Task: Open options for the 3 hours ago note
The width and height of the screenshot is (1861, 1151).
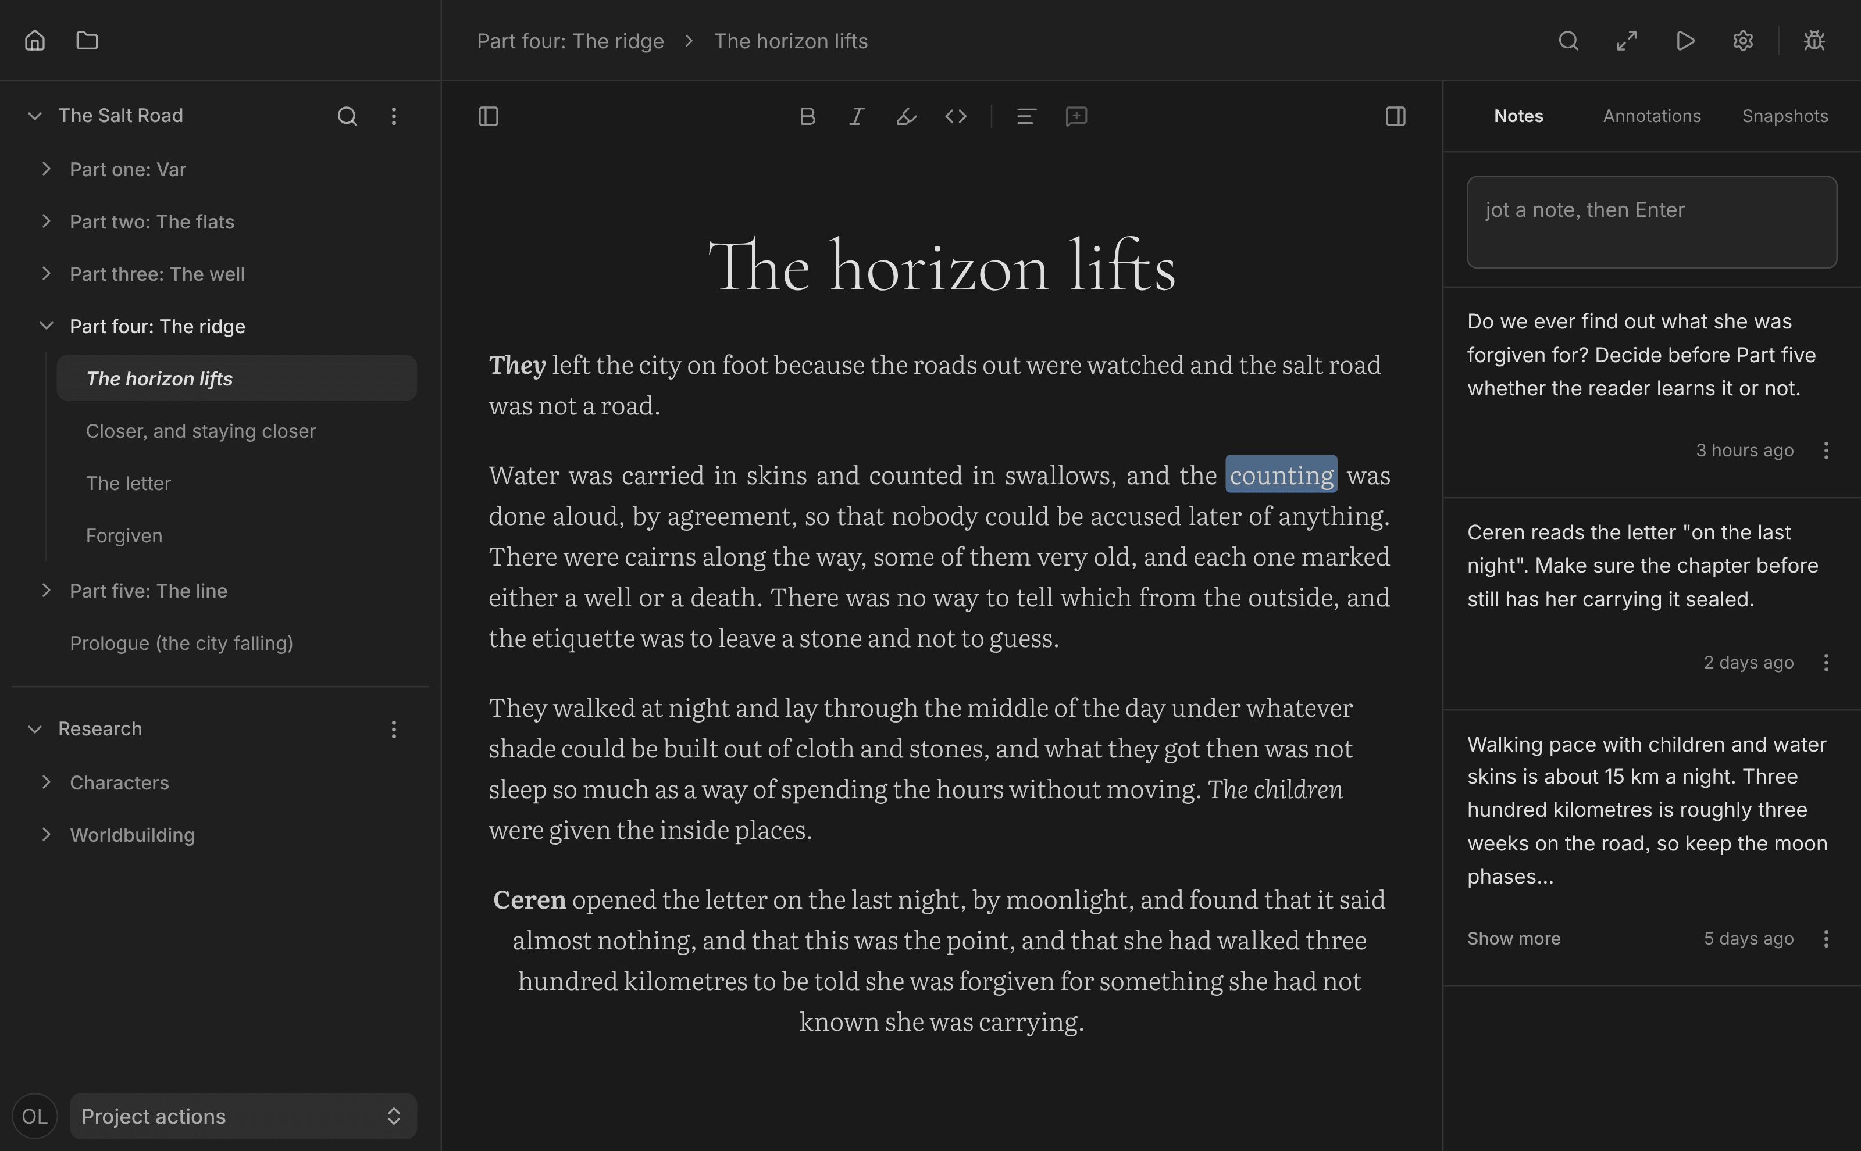Action: pos(1826,451)
